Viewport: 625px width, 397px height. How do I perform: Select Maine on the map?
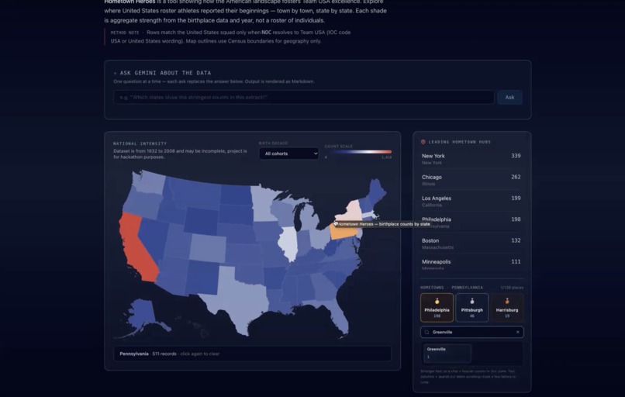click(377, 191)
